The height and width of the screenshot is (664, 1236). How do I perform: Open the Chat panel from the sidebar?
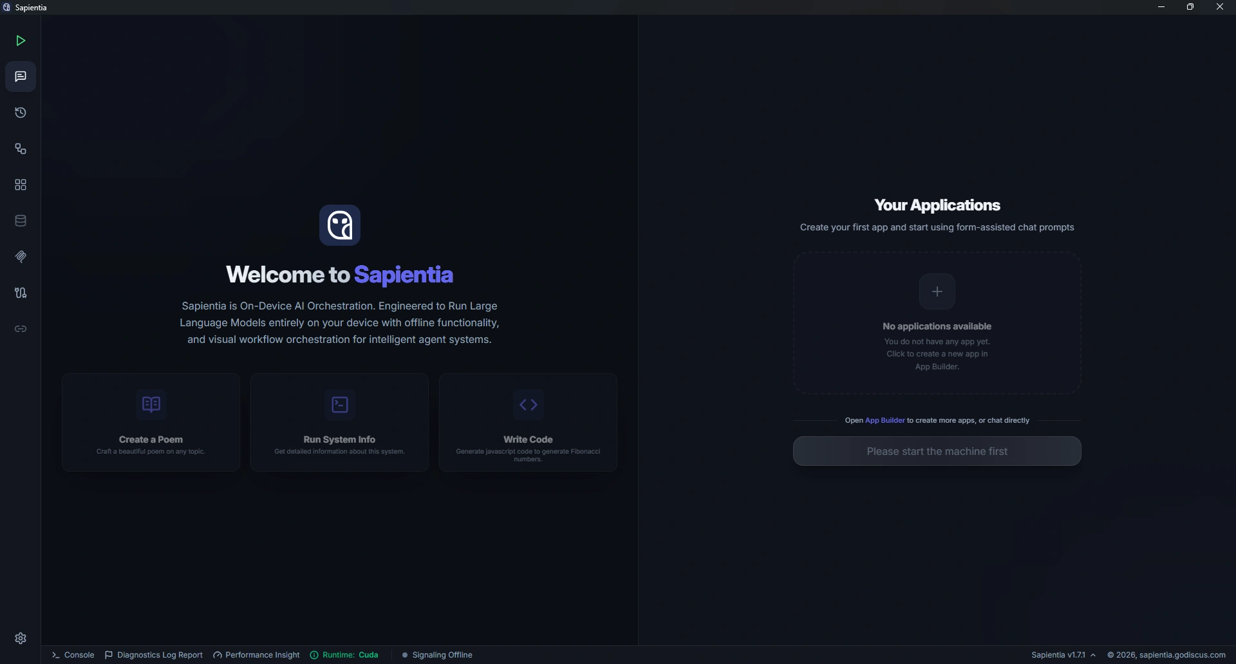click(x=20, y=77)
